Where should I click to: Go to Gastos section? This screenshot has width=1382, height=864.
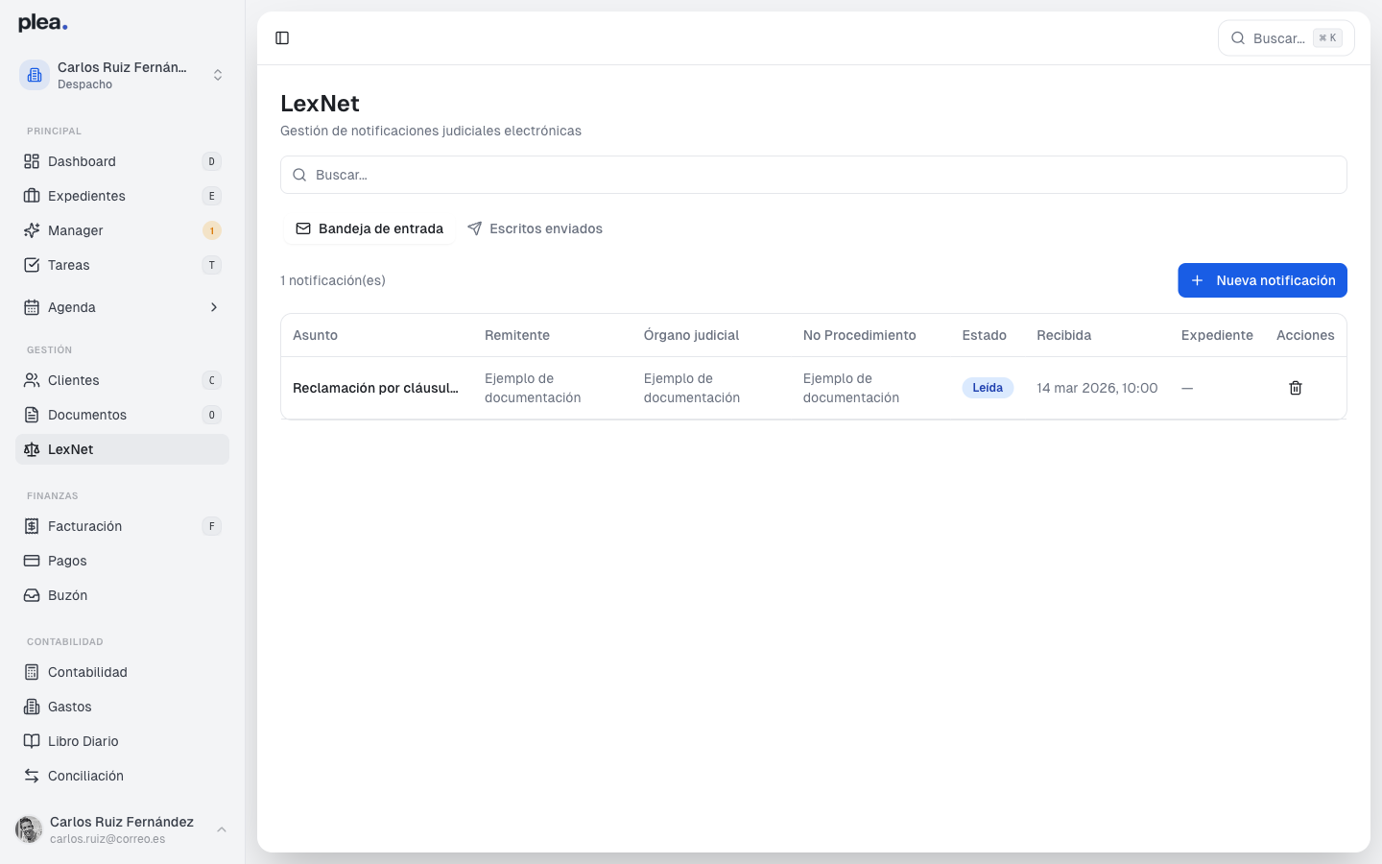(x=122, y=707)
